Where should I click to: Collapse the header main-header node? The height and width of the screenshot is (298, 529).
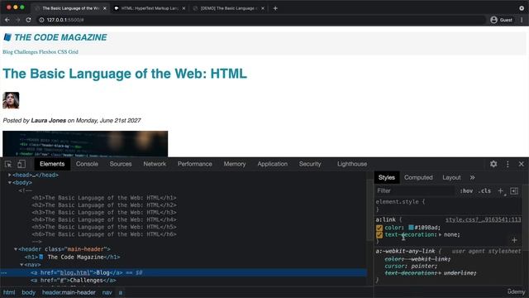(16, 249)
